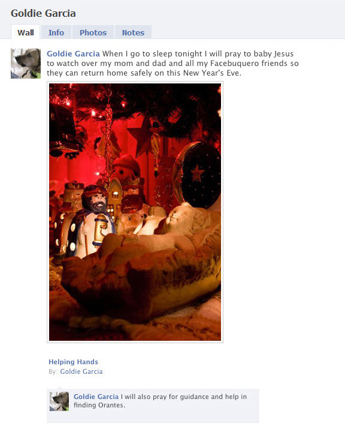Open the Wall tab
Image resolution: width=345 pixels, height=435 pixels.
pyautogui.click(x=26, y=32)
